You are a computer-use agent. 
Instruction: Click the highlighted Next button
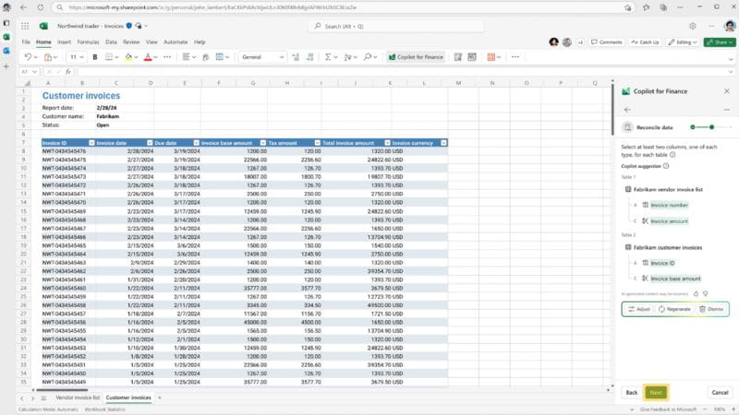[656, 393]
